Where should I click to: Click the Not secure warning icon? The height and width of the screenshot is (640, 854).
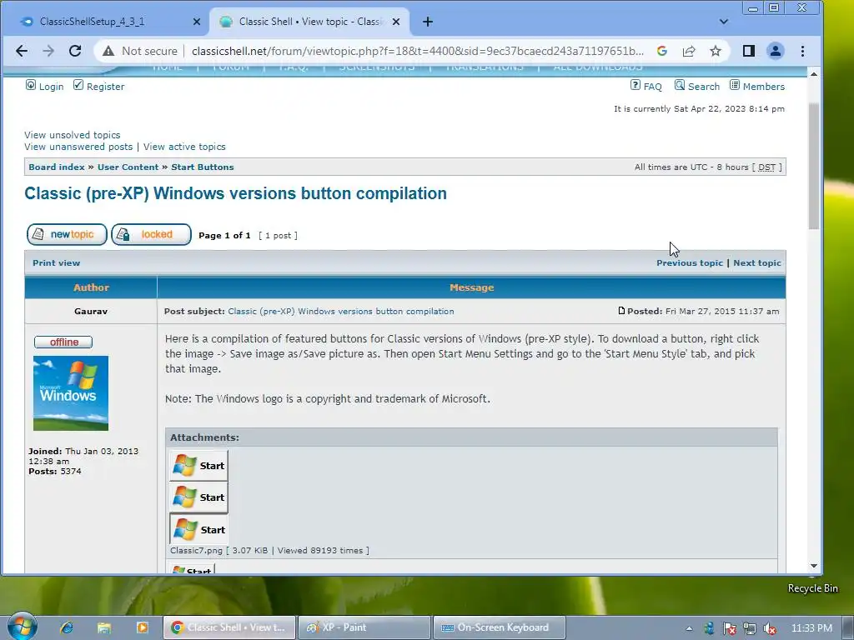tap(108, 51)
